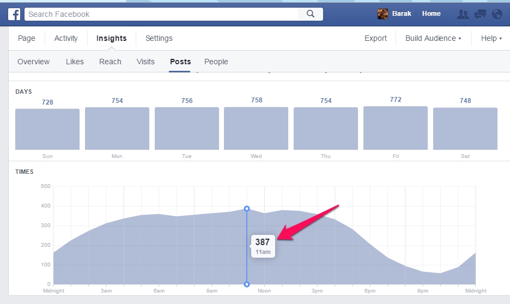Click the search magnifier icon

(311, 14)
